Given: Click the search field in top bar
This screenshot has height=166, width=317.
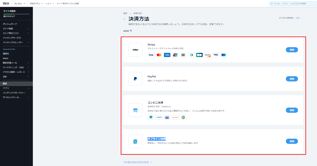Looking at the screenshot, I should click(x=293, y=3).
